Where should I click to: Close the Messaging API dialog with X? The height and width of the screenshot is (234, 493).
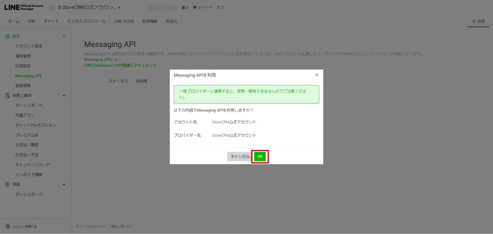(316, 75)
